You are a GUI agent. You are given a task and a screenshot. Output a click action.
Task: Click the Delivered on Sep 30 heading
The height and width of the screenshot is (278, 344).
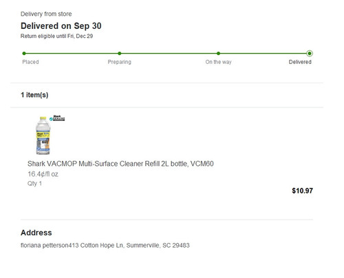click(61, 26)
